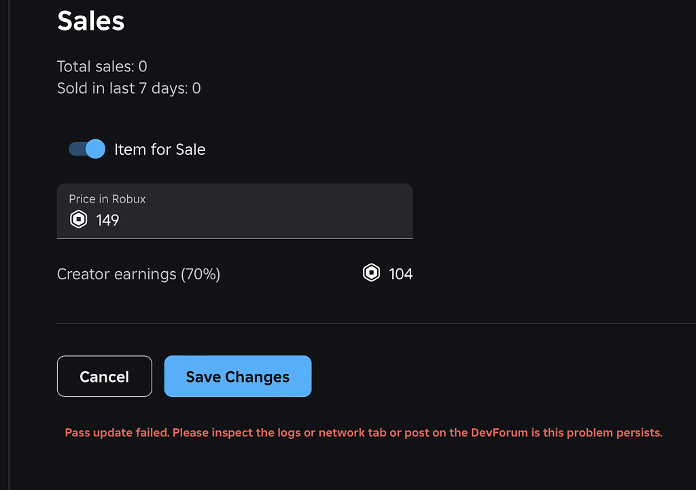This screenshot has height=490, width=696.
Task: Select the hexagonal currency symbol before 149
Action: [x=79, y=219]
